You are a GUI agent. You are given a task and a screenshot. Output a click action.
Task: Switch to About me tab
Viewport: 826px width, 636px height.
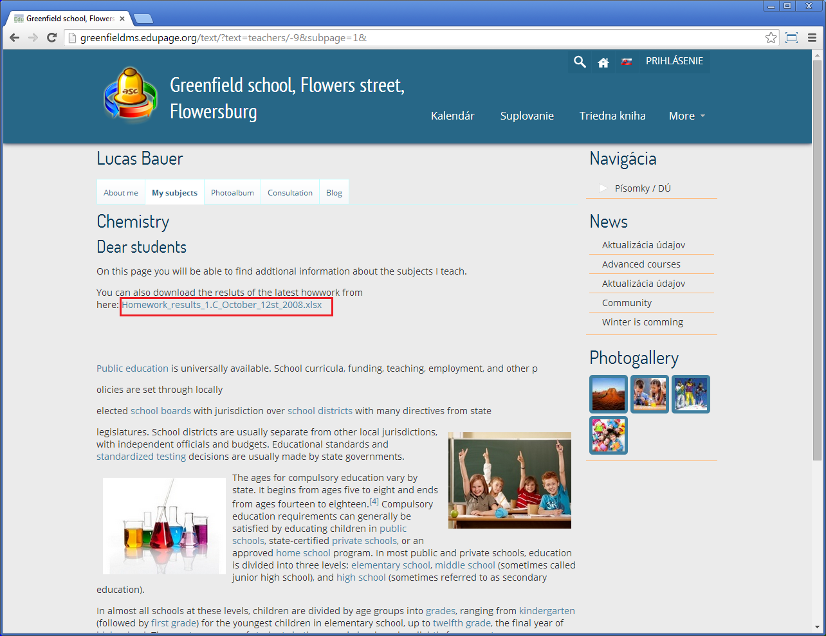(x=121, y=192)
